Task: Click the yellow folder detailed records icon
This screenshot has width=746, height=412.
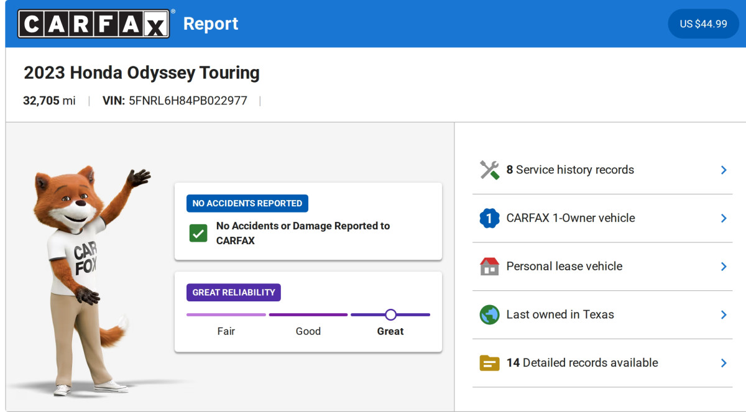Action: [x=489, y=363]
